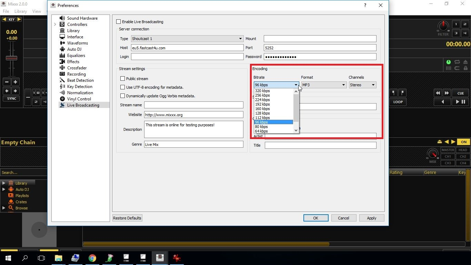
Task: Enable Live Broadcasting checkbox
Action: click(119, 22)
